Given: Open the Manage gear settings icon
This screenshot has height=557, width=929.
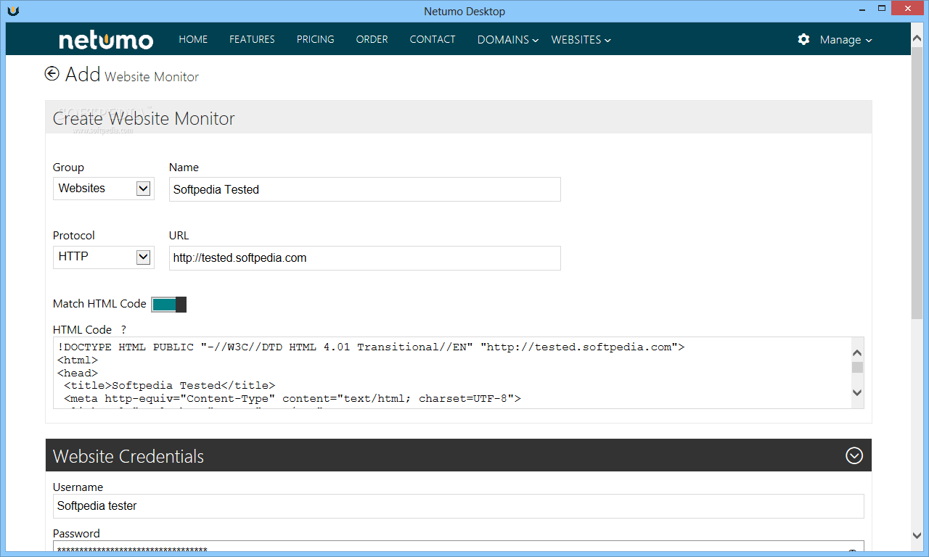Looking at the screenshot, I should (x=803, y=39).
